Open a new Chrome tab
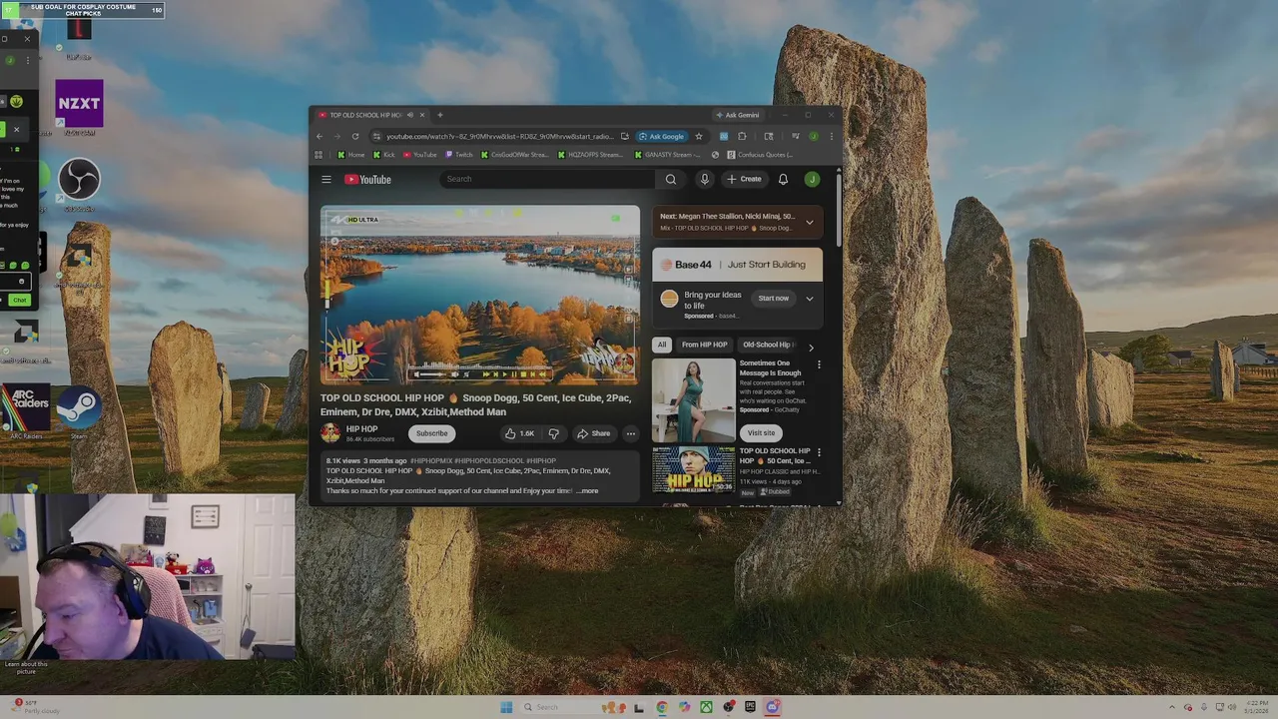This screenshot has height=719, width=1278. (439, 115)
